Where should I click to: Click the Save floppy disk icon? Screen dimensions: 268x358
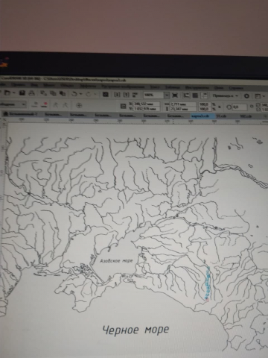[x=22, y=93]
